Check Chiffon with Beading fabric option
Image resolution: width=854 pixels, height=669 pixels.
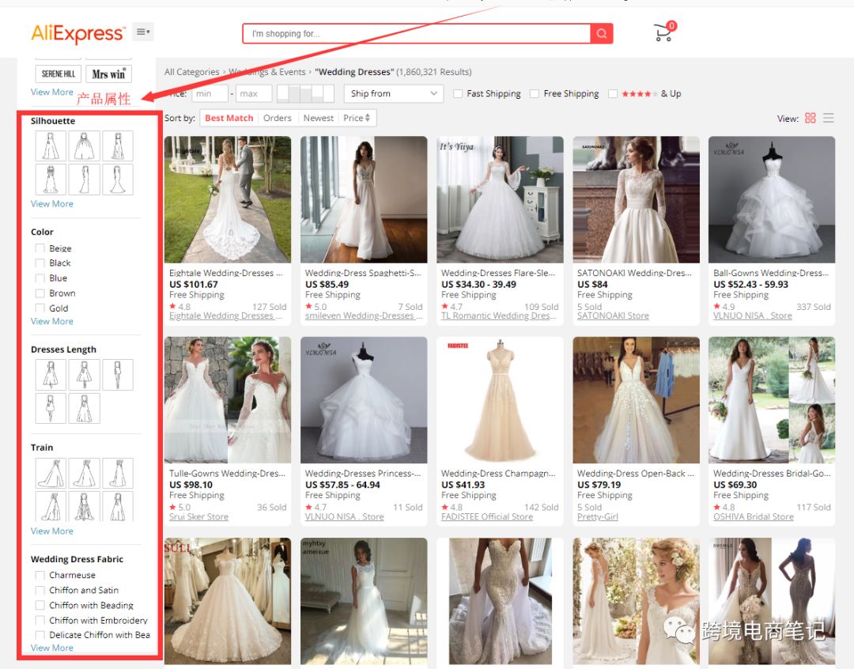tap(40, 605)
